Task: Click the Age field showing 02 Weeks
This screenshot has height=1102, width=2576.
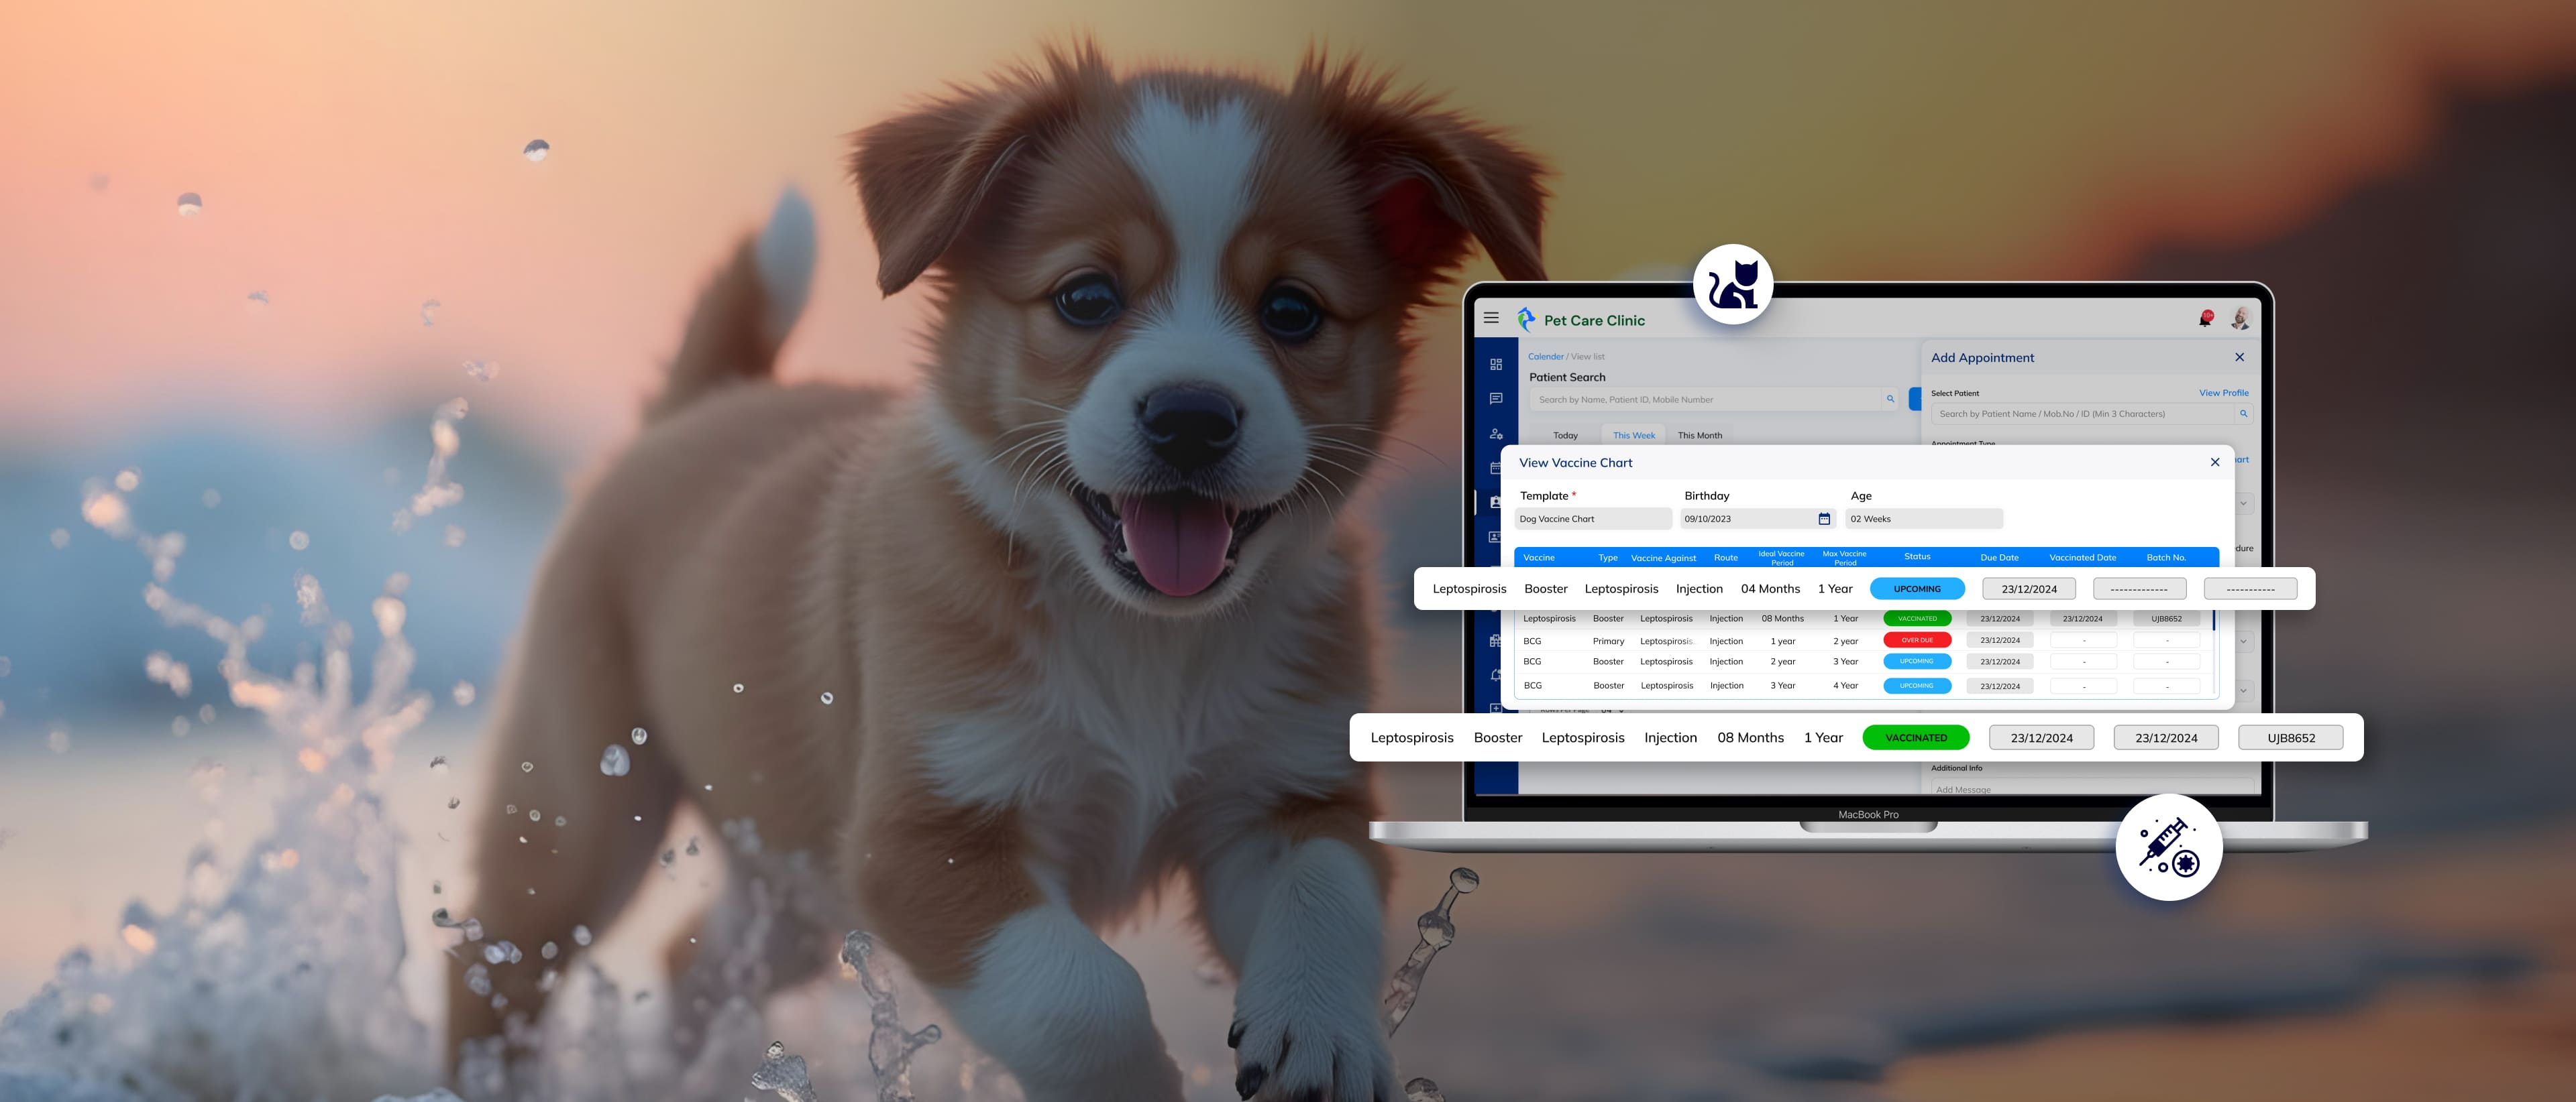Action: 1924,519
